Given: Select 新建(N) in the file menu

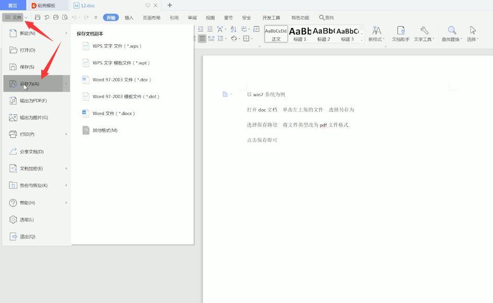Looking at the screenshot, I should coord(37,33).
